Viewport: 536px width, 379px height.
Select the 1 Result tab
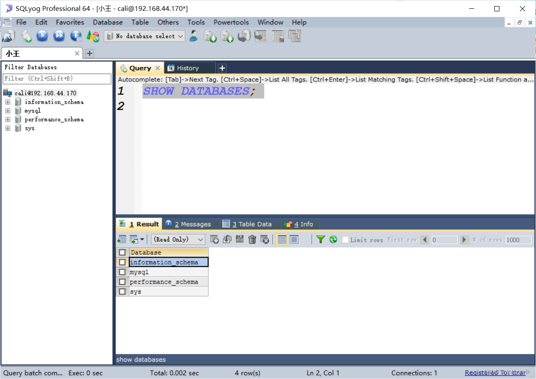pos(139,224)
